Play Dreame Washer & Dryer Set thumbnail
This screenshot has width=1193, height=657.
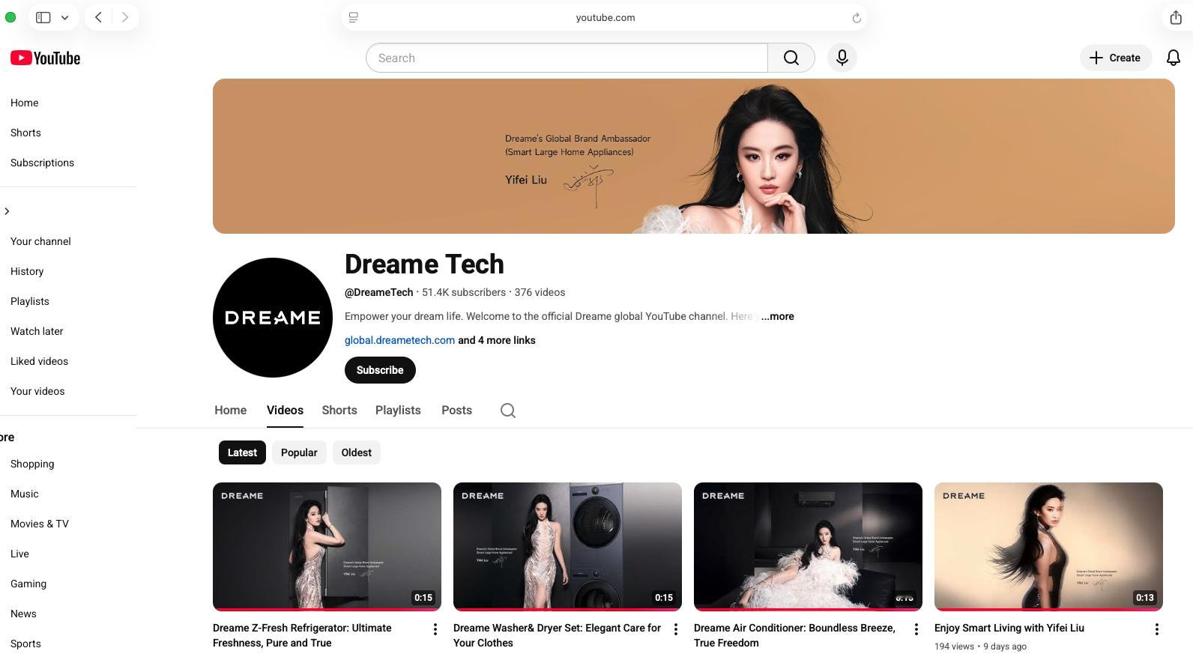(x=567, y=547)
